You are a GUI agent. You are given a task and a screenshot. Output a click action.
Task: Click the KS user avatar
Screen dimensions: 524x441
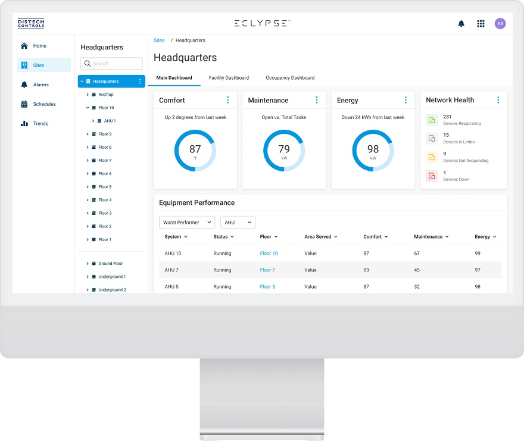(x=500, y=24)
